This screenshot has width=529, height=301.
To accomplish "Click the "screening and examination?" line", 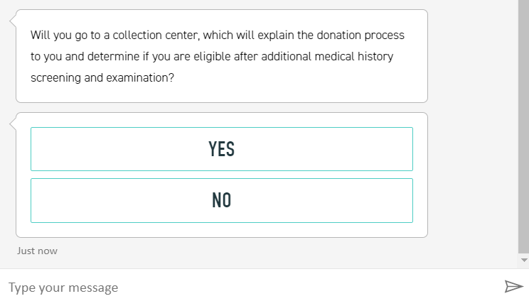I will pyautogui.click(x=102, y=78).
